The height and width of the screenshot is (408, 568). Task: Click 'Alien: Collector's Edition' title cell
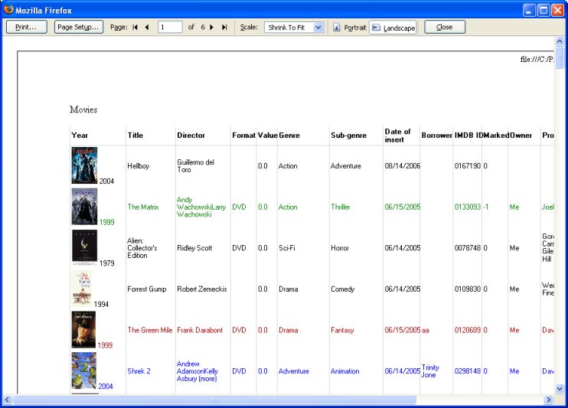142,248
